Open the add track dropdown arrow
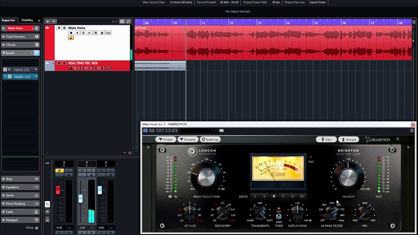Image resolution: width=418 pixels, height=235 pixels. [x=54, y=22]
